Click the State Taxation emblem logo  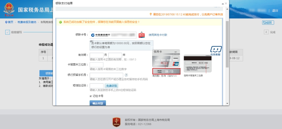(x=9, y=9)
